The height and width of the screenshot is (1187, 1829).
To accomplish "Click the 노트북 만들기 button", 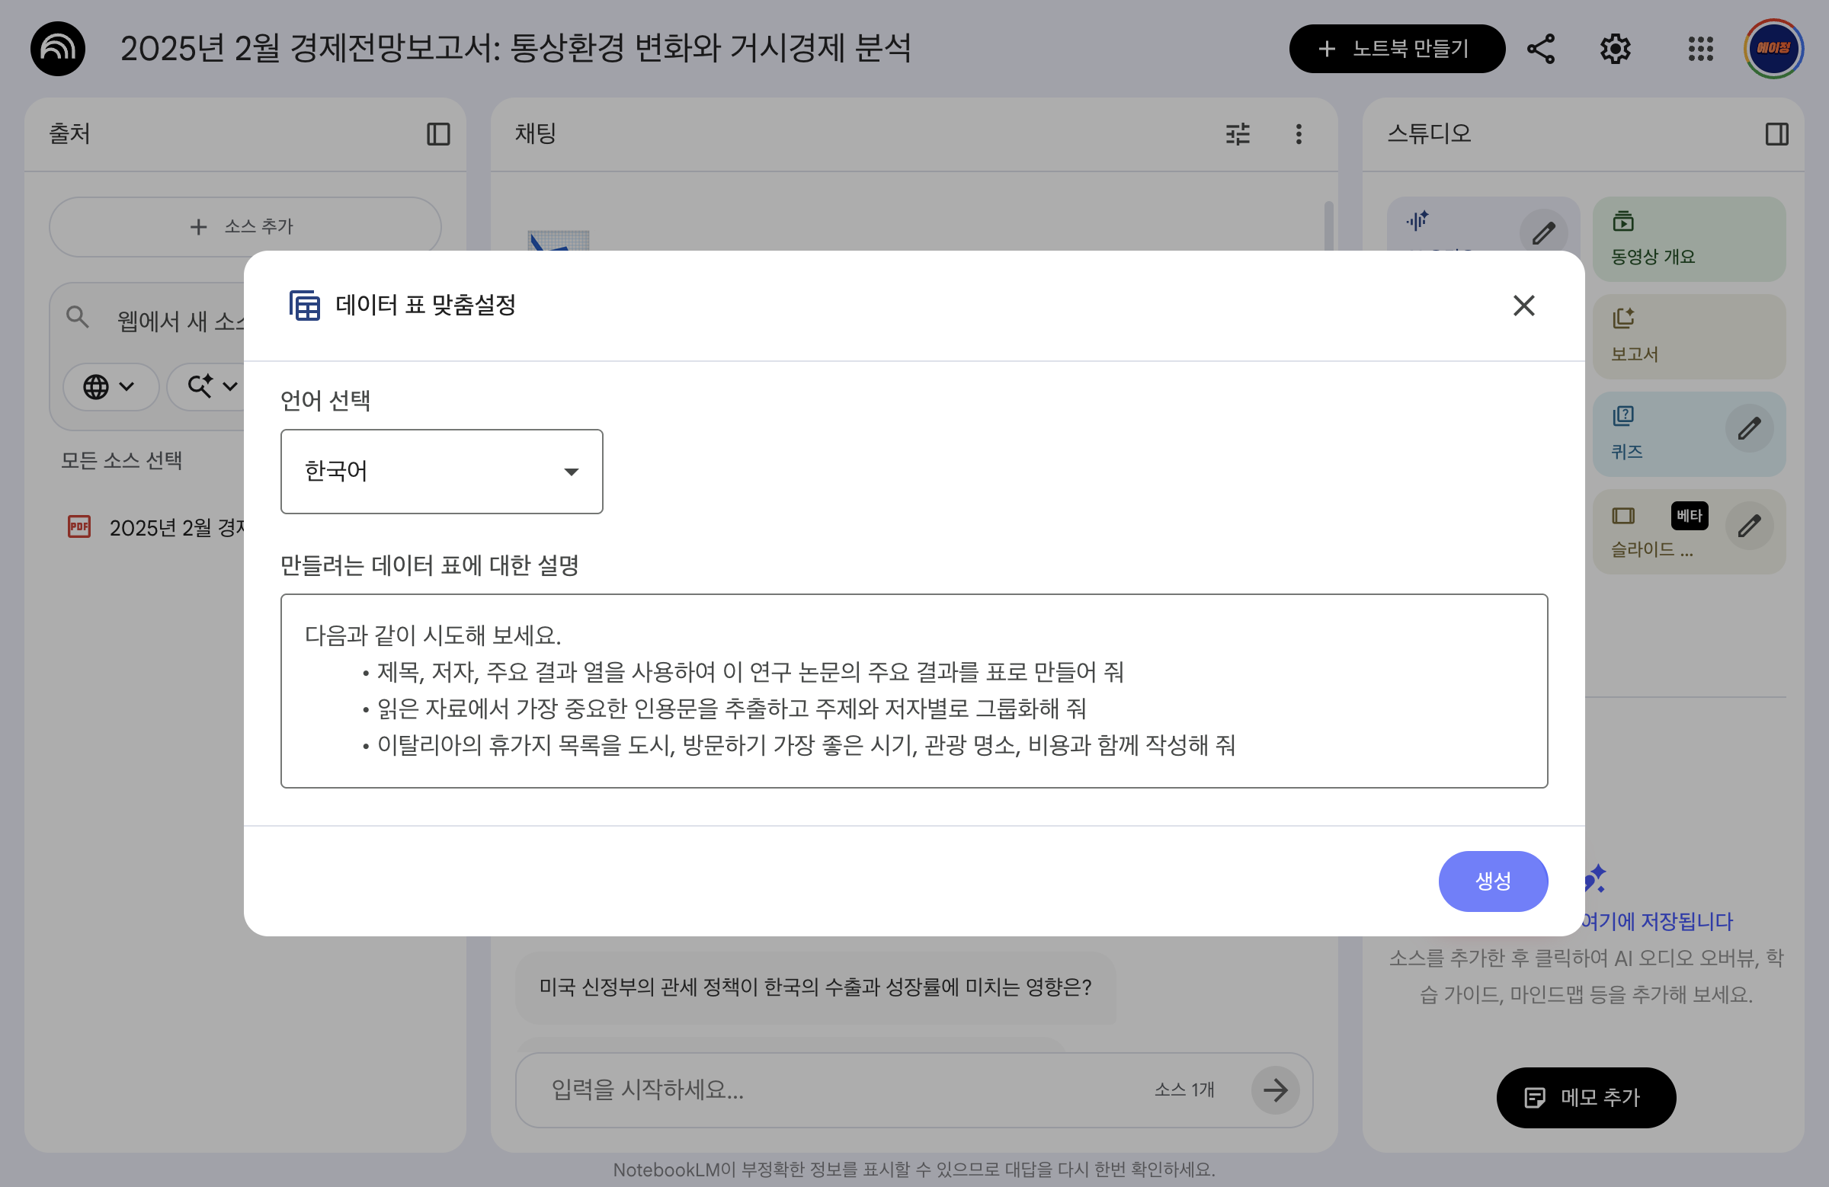I will [1397, 48].
